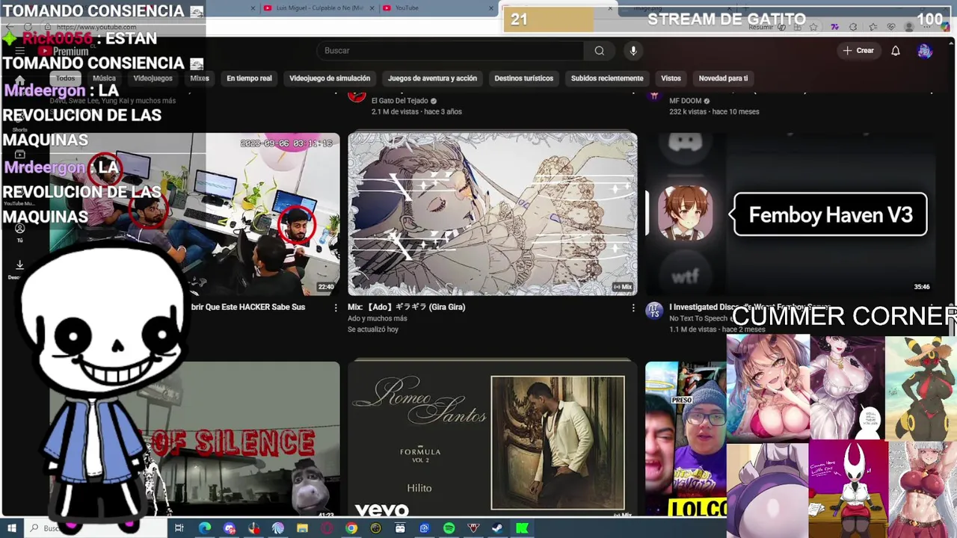The image size is (957, 538).
Task: Open the YouTube hamburger guide menu
Action: point(19,51)
